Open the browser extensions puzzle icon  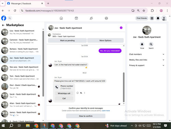pyautogui.click(x=152, y=11)
